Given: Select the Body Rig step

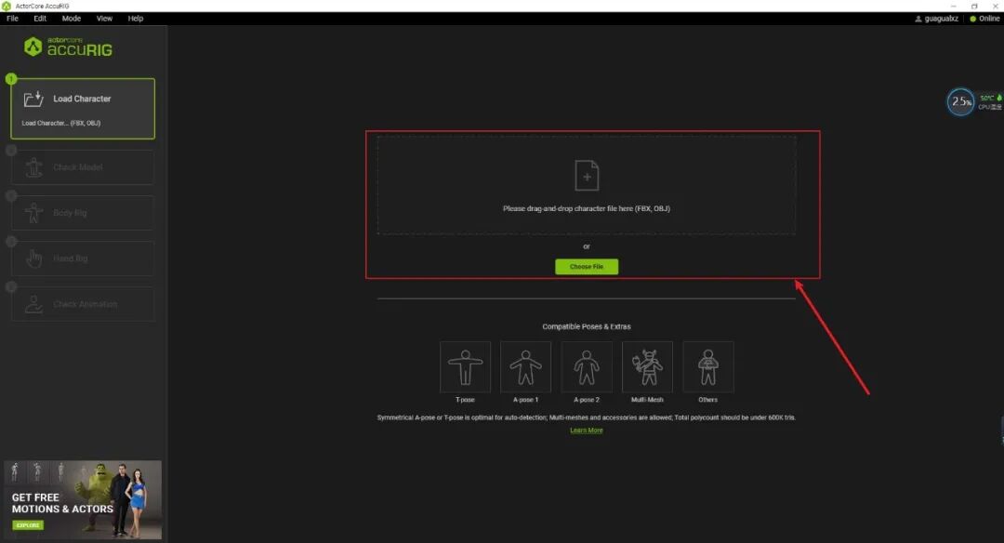Looking at the screenshot, I should 83,213.
